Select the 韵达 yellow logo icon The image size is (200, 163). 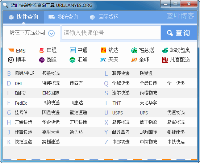click(x=103, y=50)
